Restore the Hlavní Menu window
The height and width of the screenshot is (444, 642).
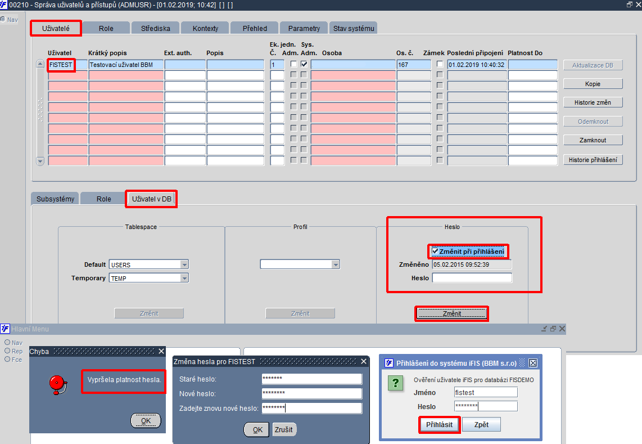point(553,329)
